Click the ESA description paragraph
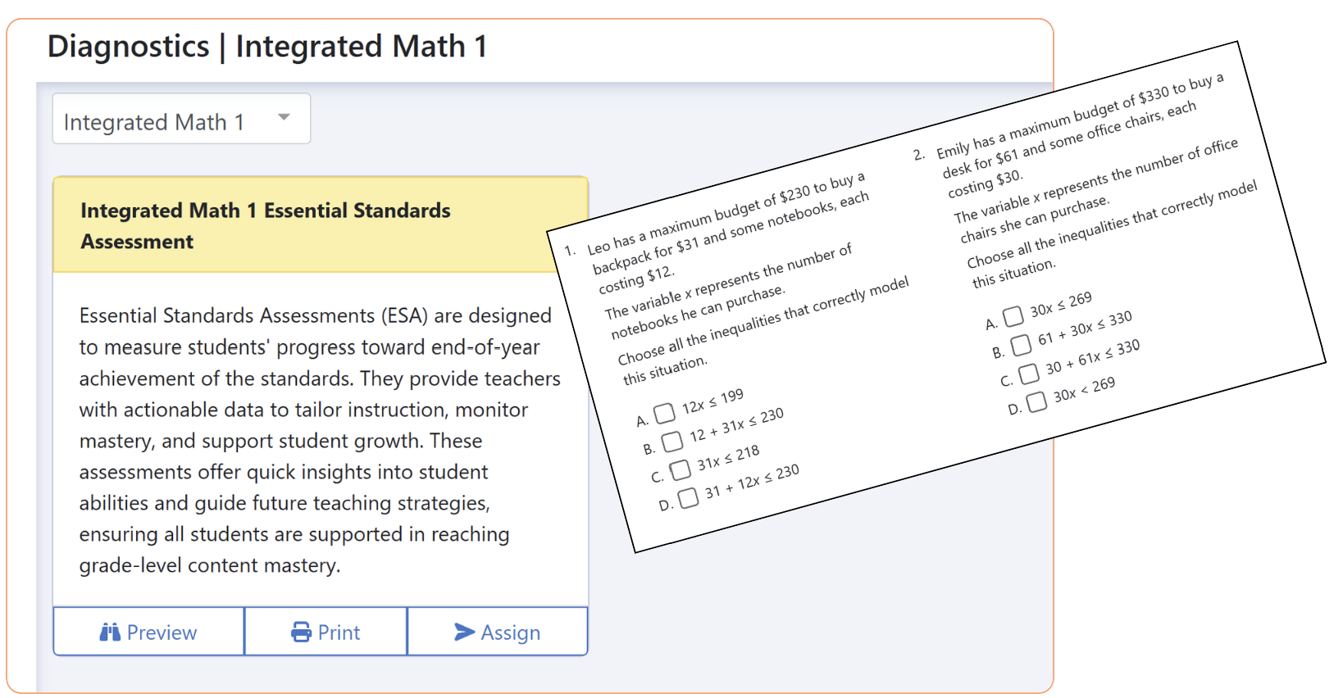Image resolution: width=1343 pixels, height=698 pixels. (318, 440)
